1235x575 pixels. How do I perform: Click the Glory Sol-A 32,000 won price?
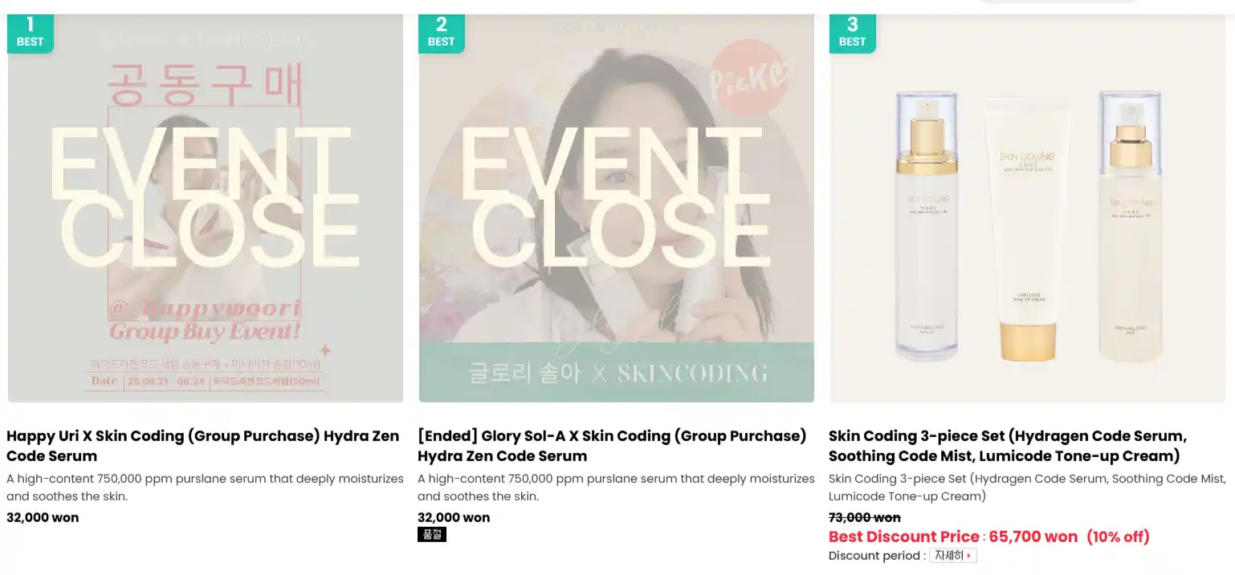pos(454,517)
